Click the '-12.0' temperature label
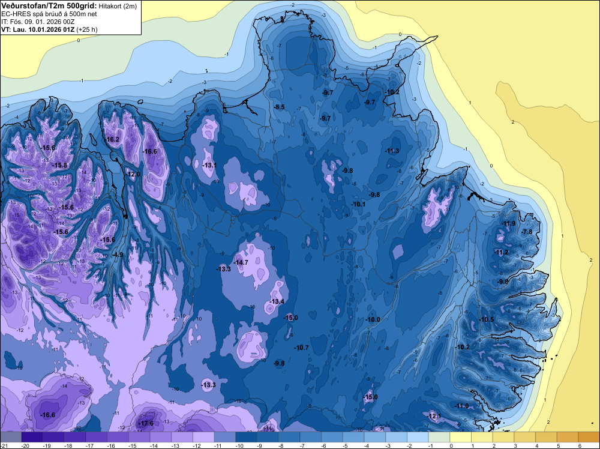Screen dimensions: 600x449 (x=134, y=174)
